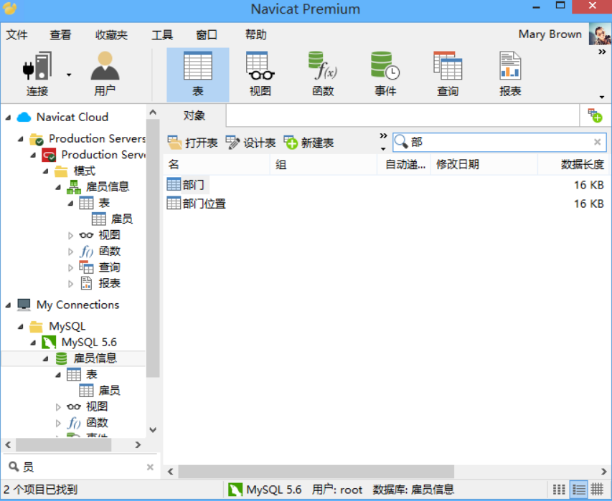Collapse the Navicat Cloud tree node
This screenshot has height=501, width=612.
click(x=8, y=118)
